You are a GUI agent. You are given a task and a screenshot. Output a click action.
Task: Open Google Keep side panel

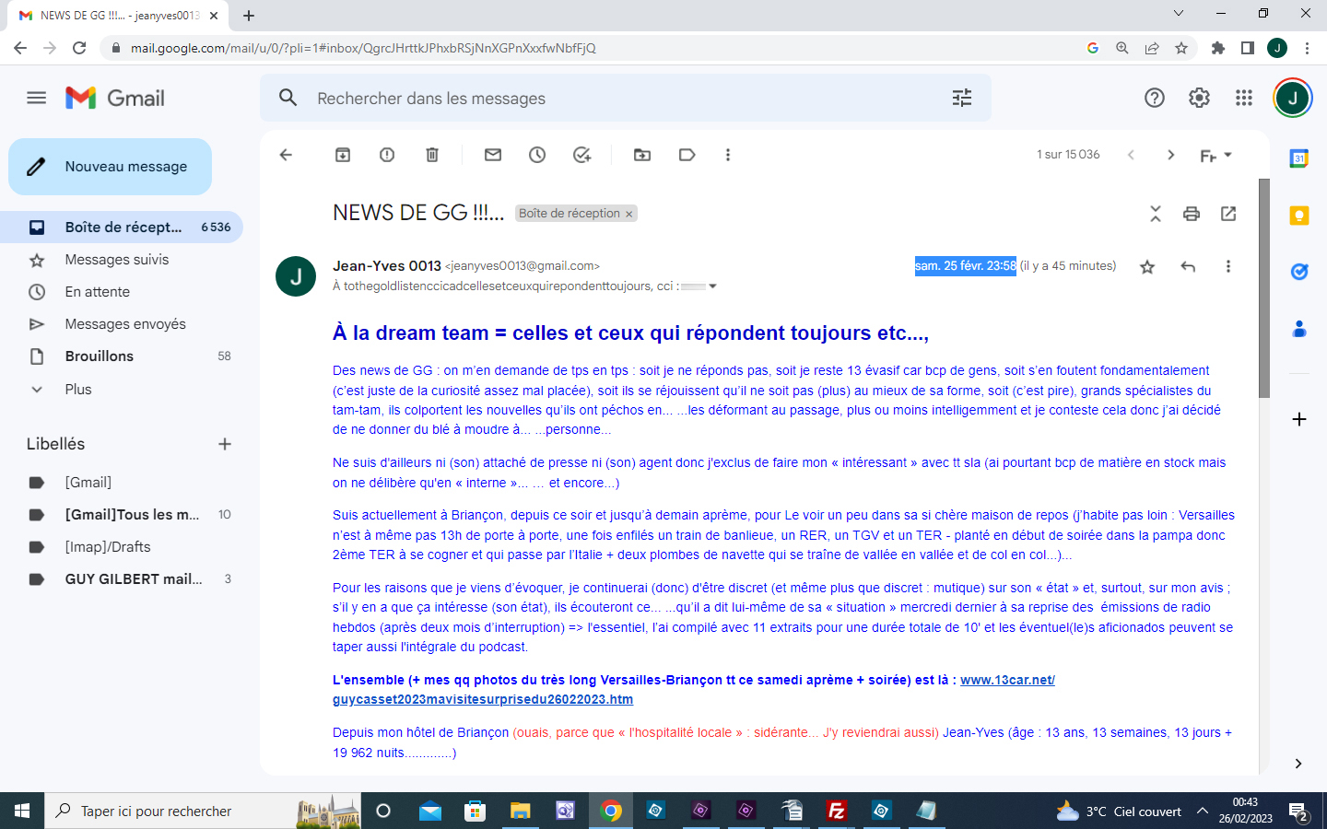1299,216
